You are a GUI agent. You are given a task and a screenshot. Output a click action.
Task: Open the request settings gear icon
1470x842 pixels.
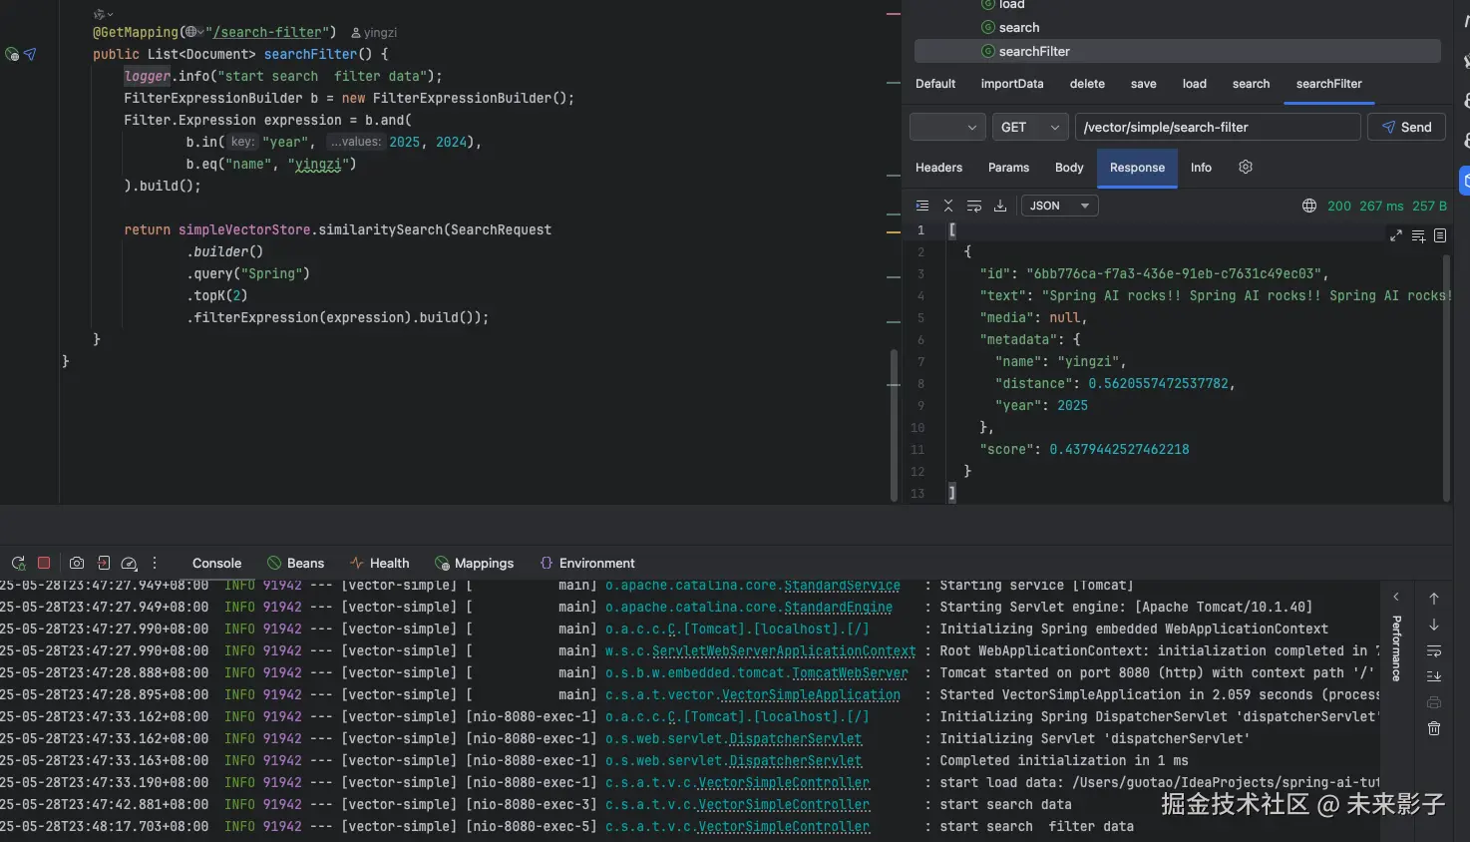(x=1246, y=168)
